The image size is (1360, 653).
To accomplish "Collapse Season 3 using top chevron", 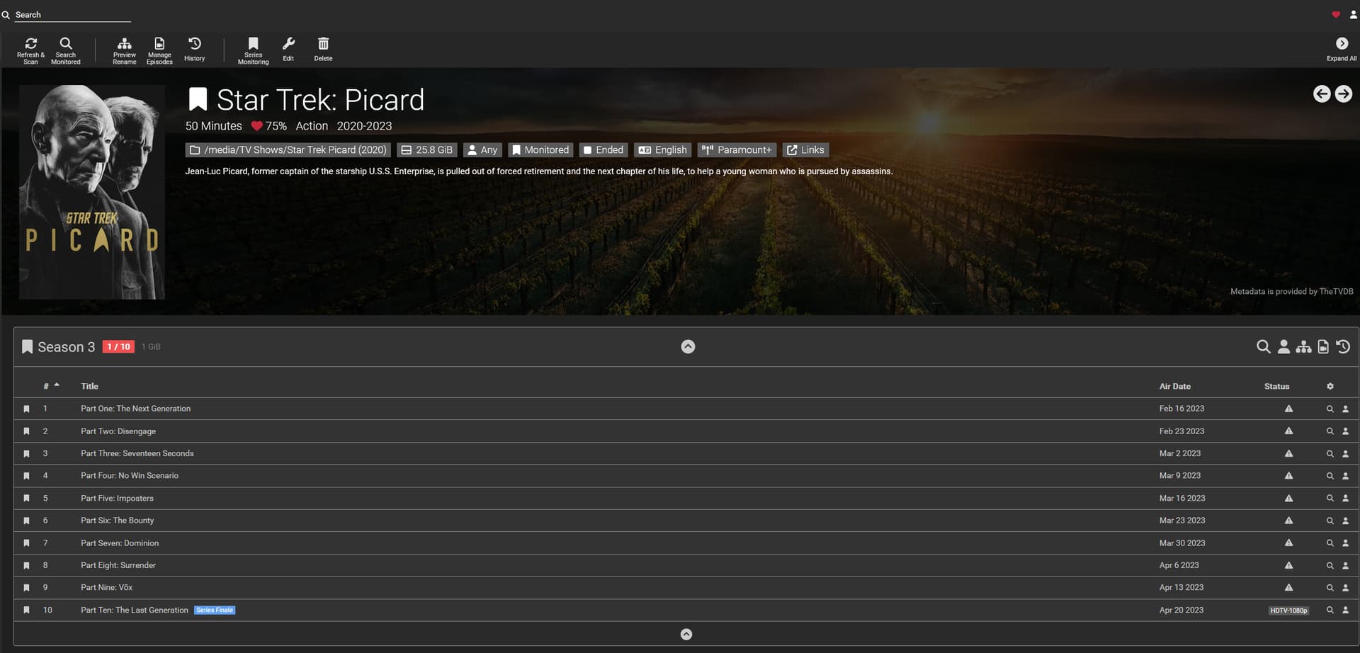I will pyautogui.click(x=688, y=347).
